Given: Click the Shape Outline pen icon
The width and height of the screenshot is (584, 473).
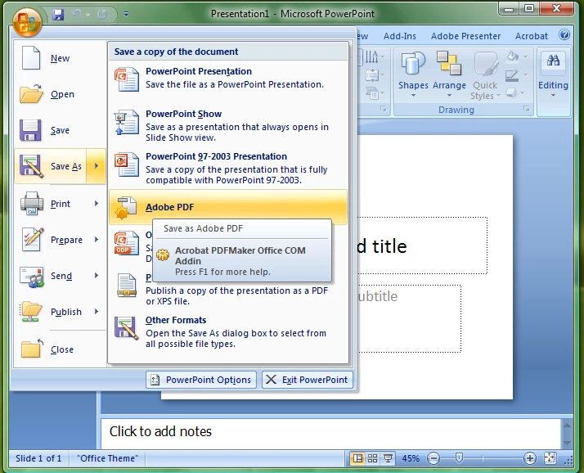Looking at the screenshot, I should pyautogui.click(x=512, y=75).
